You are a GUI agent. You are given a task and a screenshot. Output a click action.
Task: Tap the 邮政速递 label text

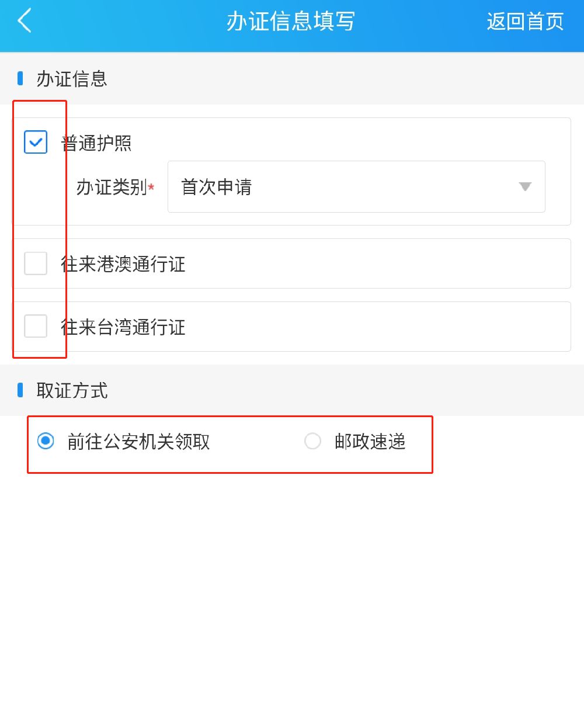370,442
